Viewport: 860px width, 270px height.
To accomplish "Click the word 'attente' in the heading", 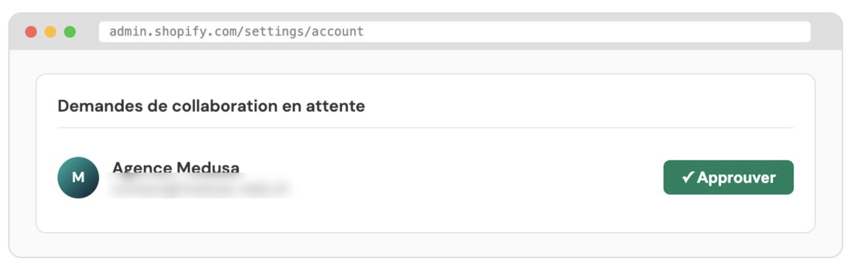I will point(335,106).
